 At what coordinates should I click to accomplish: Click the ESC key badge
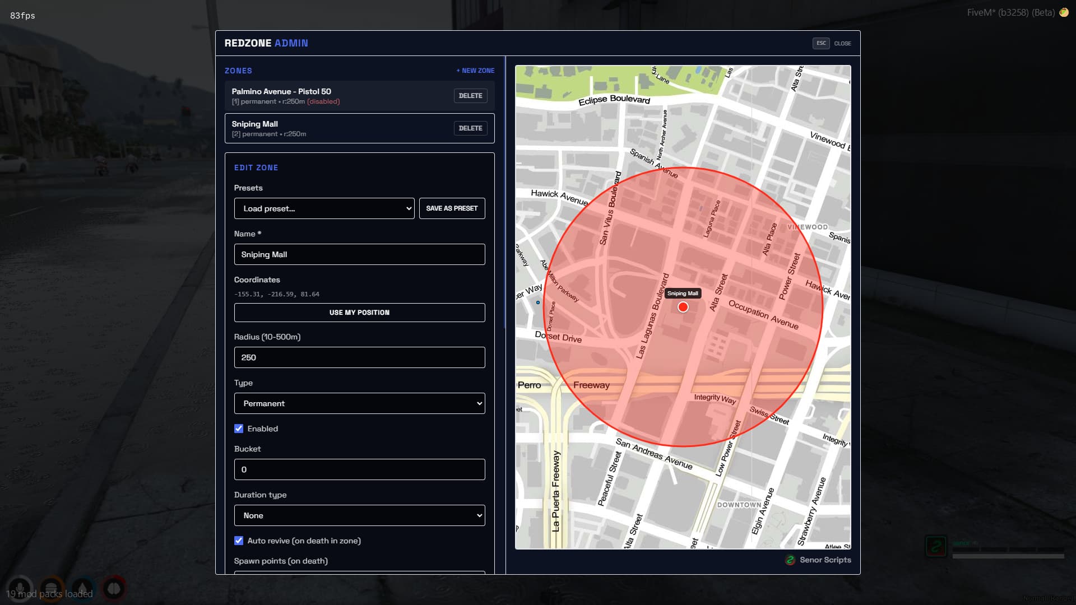[x=821, y=43]
